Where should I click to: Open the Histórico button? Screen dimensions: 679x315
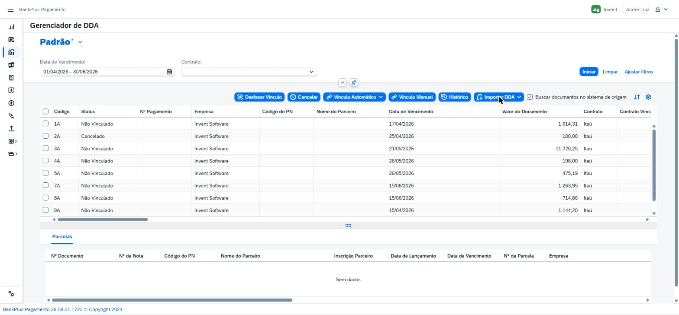pos(455,97)
